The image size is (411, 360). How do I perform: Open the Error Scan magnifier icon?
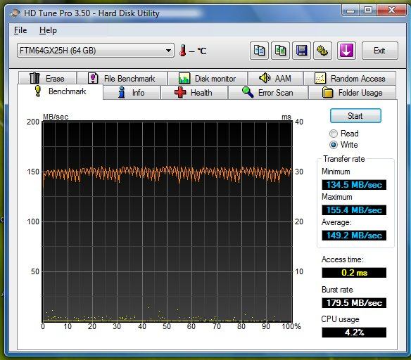[x=248, y=92]
